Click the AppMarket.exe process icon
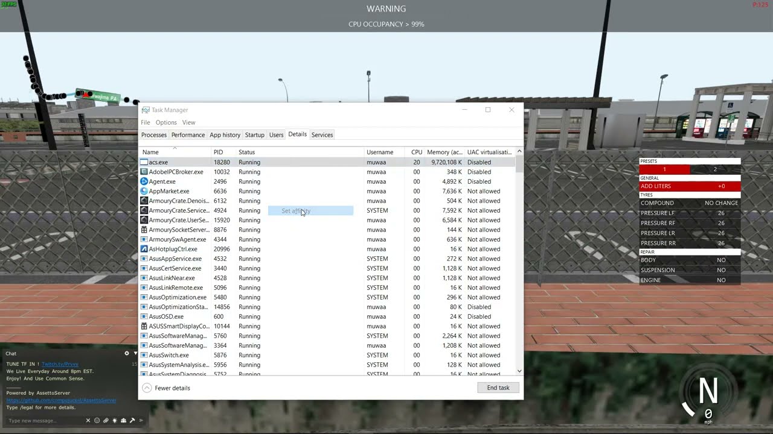 click(144, 191)
